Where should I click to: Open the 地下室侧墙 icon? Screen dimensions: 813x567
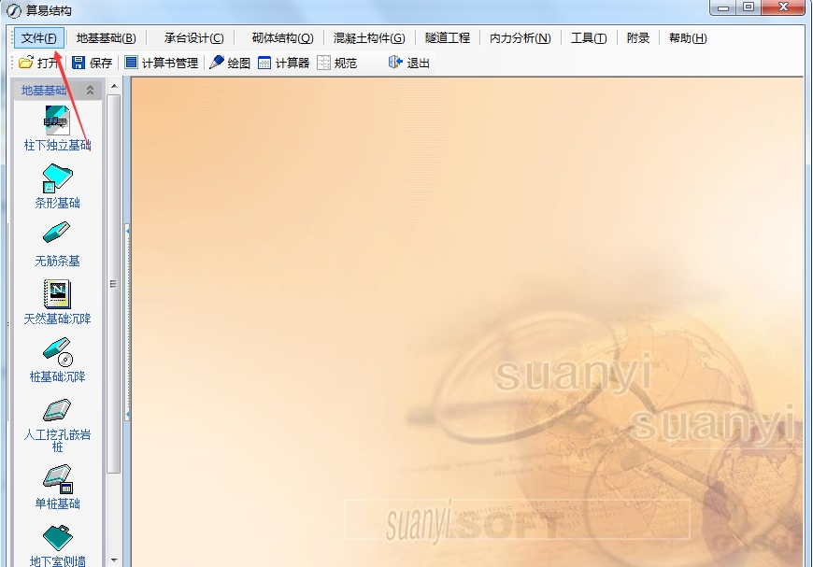58,537
